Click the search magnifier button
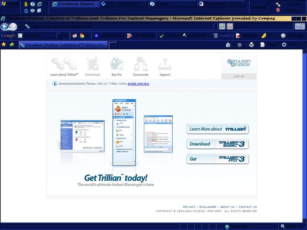 (298, 26)
